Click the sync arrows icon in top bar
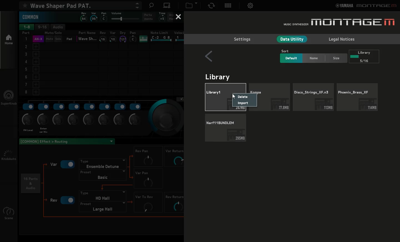The image size is (400, 242). click(x=211, y=6)
